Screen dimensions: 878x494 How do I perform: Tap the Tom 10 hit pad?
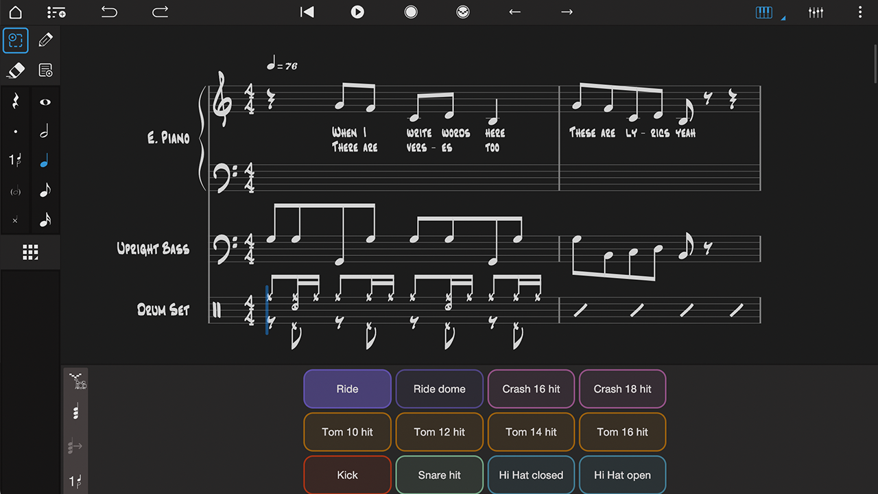pyautogui.click(x=347, y=432)
